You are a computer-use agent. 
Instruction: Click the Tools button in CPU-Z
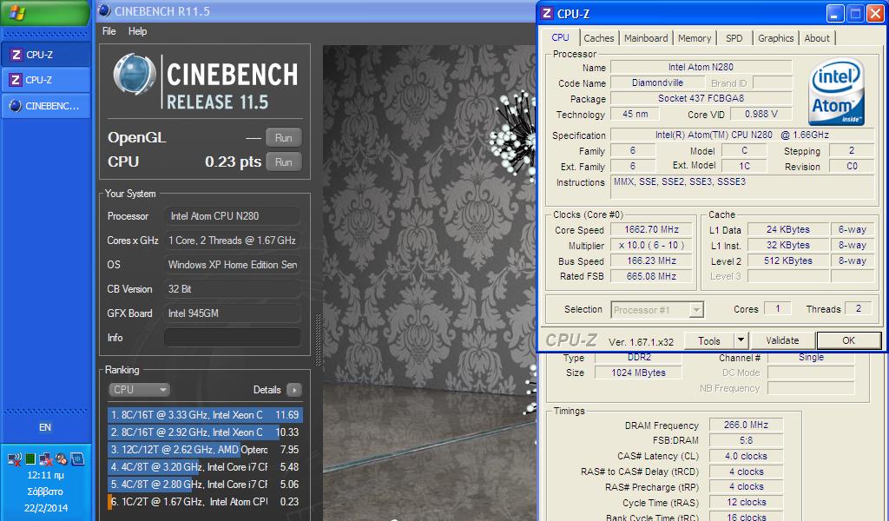pos(708,340)
